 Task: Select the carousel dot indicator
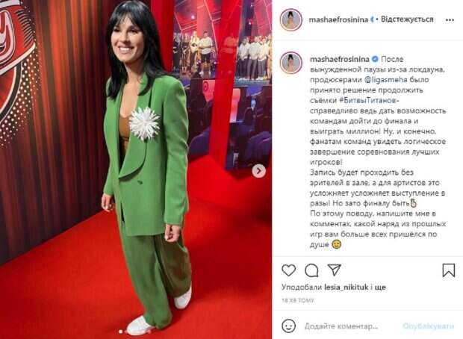(120, 332)
